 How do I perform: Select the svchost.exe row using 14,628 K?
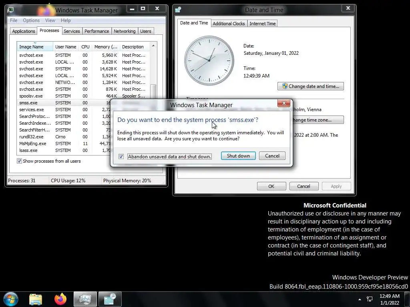[83, 69]
